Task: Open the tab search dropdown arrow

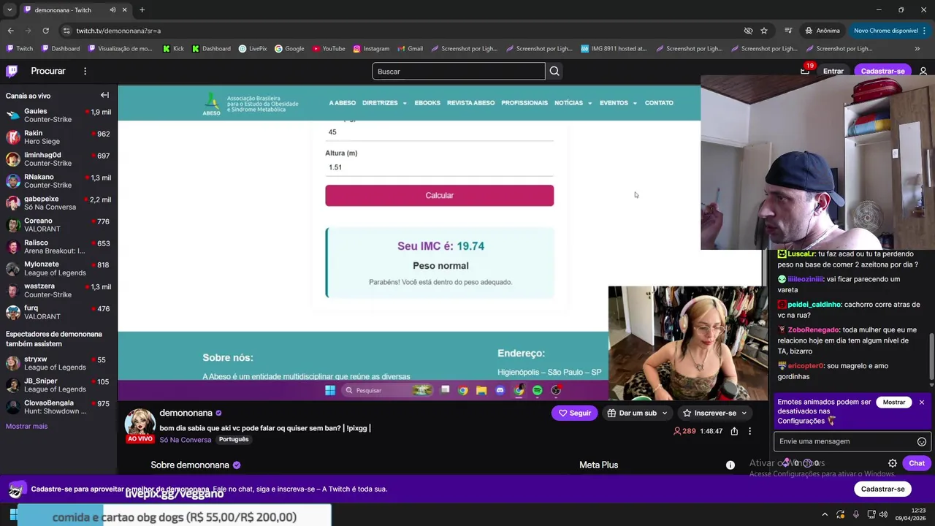Action: click(x=9, y=9)
